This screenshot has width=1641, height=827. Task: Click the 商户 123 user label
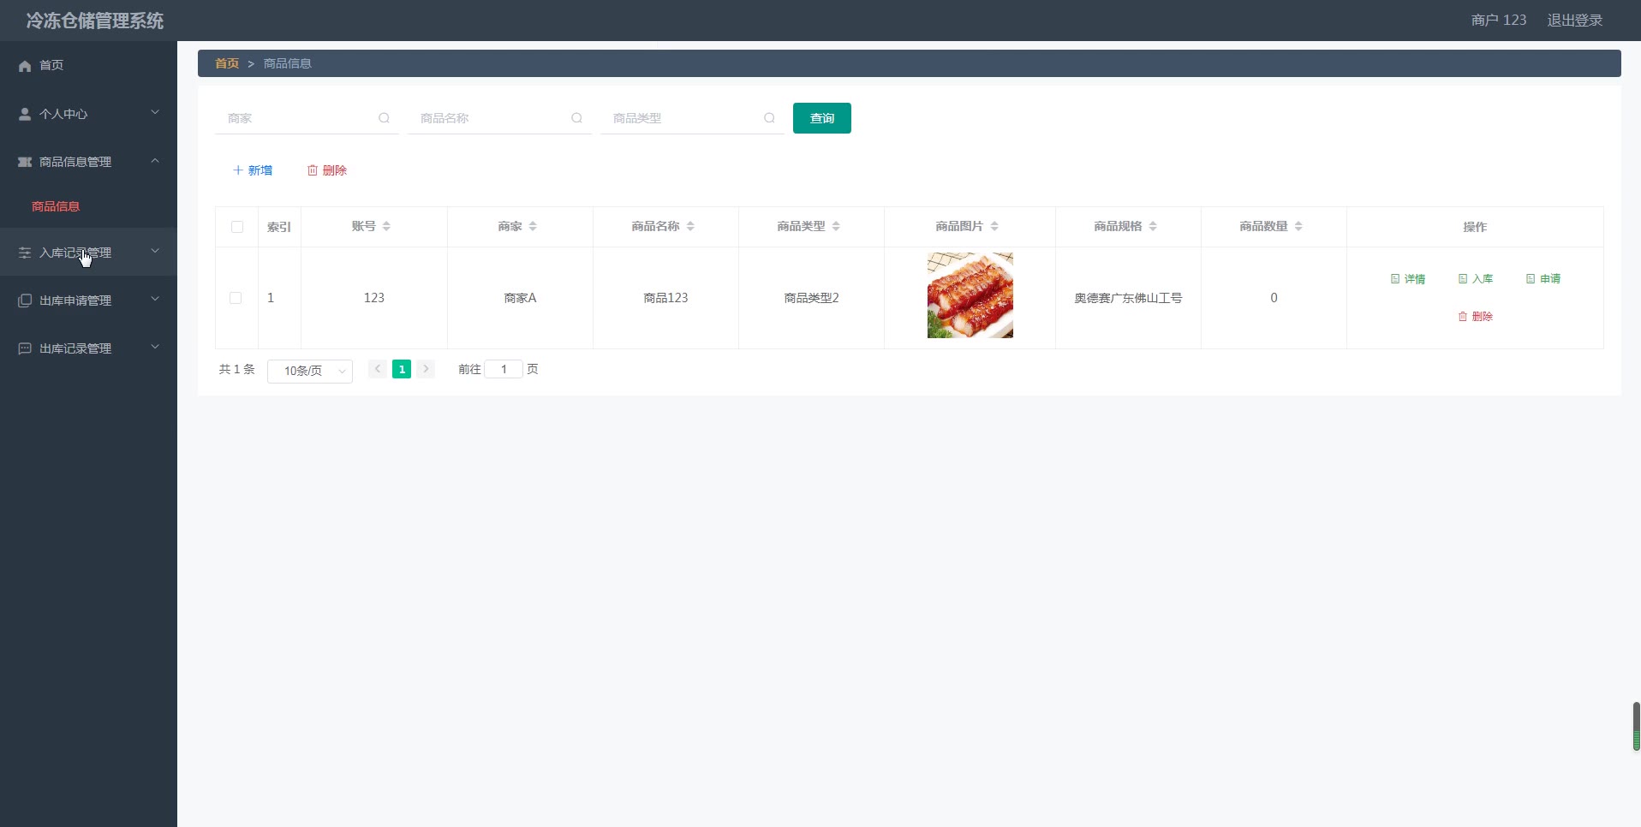(x=1499, y=20)
